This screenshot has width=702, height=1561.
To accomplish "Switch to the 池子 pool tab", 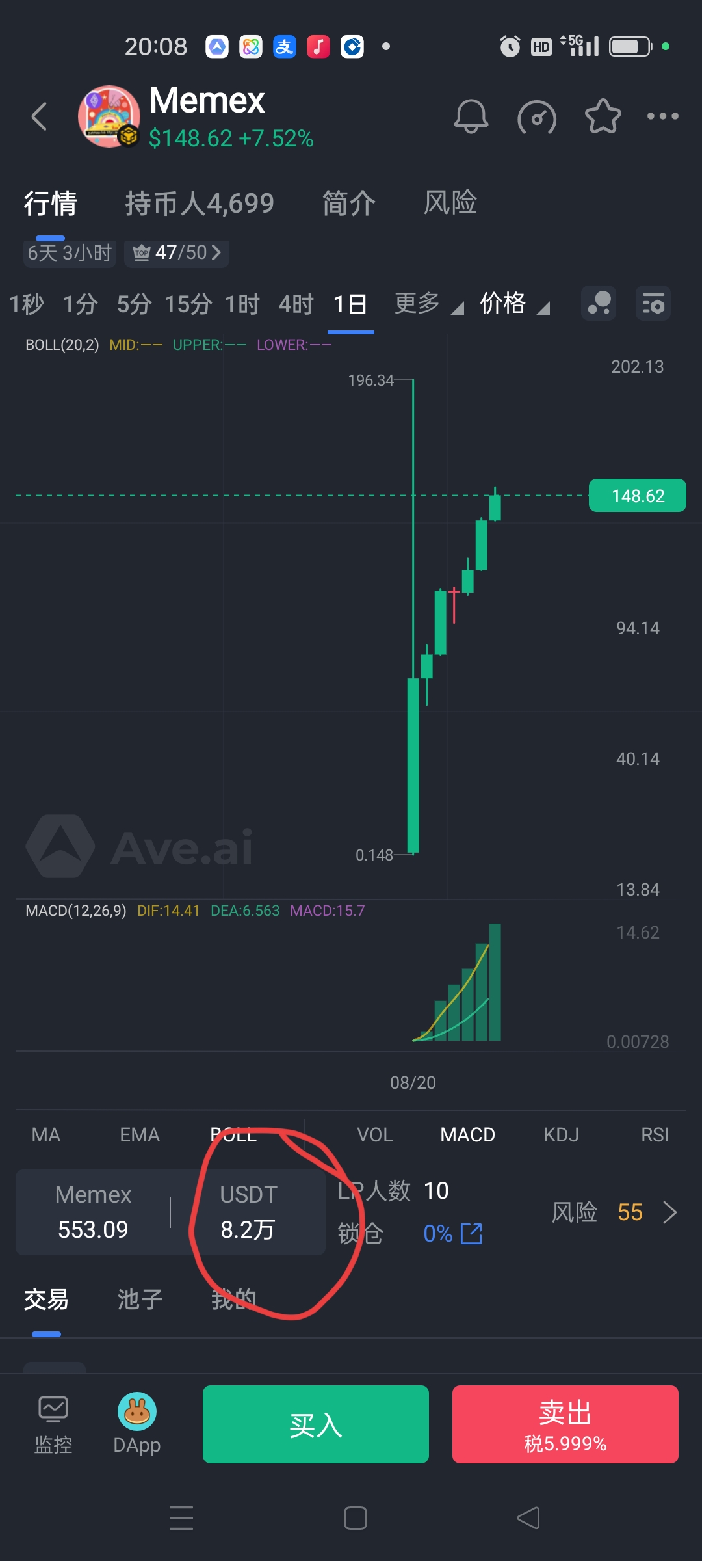I will pyautogui.click(x=140, y=1300).
